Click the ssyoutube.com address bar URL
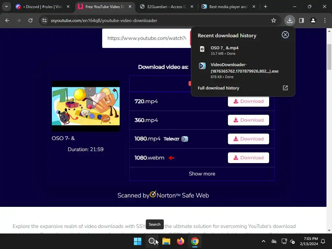Screen dimensions: 332x249 [x=104, y=20]
